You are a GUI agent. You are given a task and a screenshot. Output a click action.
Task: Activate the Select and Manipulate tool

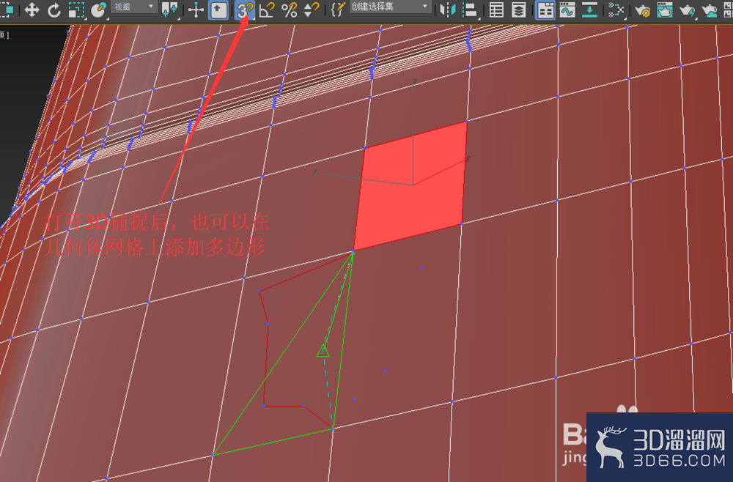tap(196, 10)
